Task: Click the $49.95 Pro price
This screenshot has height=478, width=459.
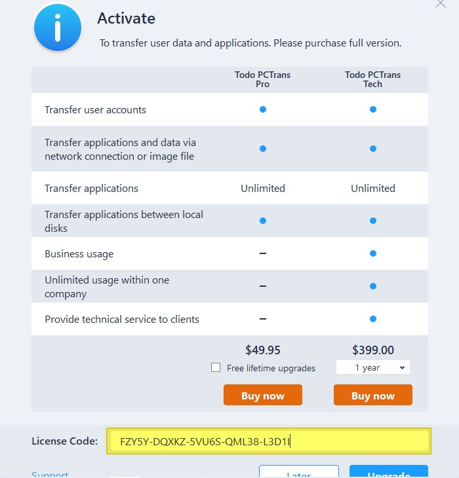Action: [263, 350]
